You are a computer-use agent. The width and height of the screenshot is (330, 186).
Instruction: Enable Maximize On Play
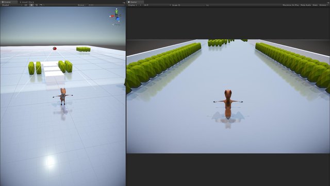(x=290, y=5)
